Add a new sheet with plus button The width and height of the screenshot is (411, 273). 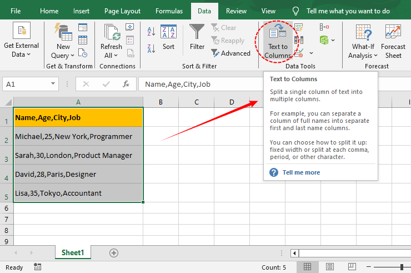pos(113,253)
